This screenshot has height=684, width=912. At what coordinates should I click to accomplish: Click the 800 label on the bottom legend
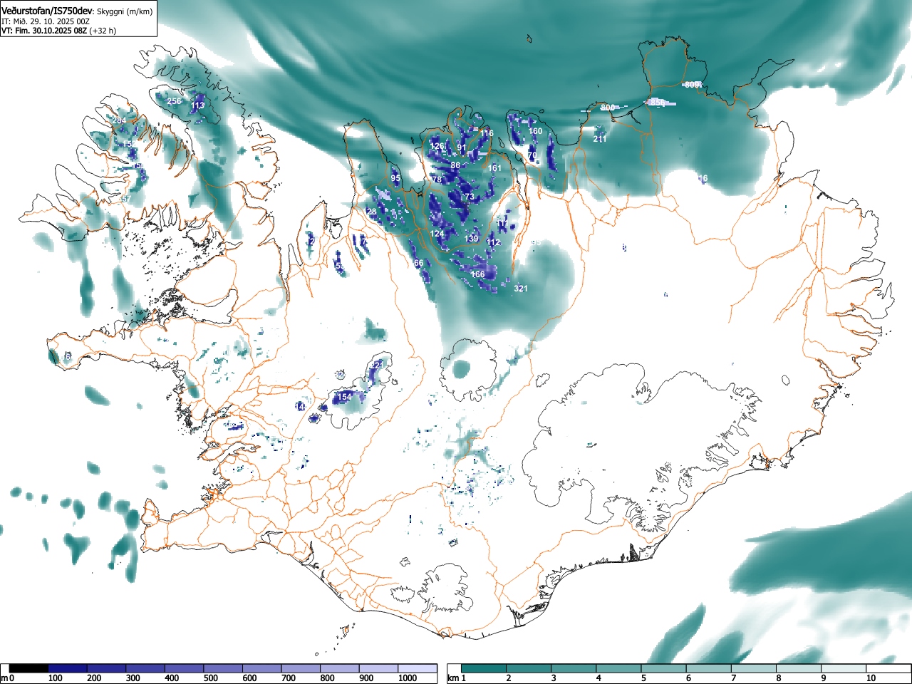(327, 678)
